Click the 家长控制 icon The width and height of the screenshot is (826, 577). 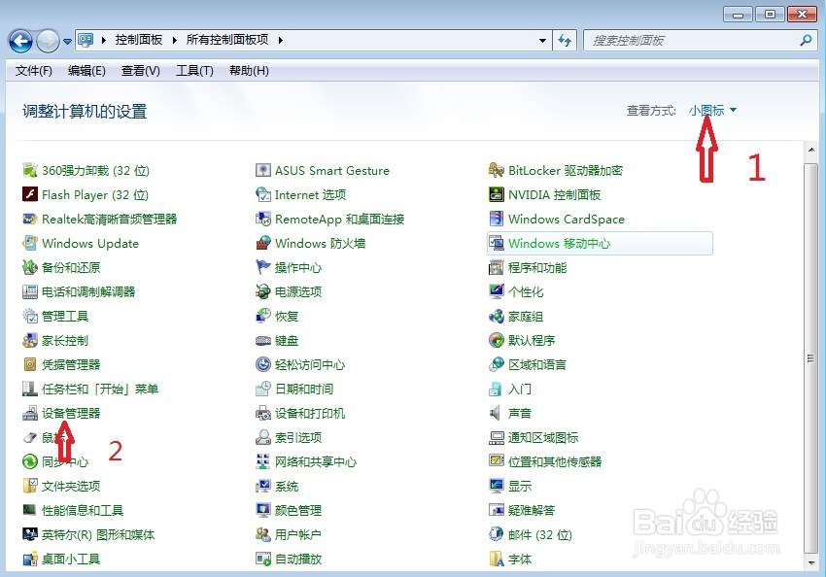pyautogui.click(x=30, y=340)
